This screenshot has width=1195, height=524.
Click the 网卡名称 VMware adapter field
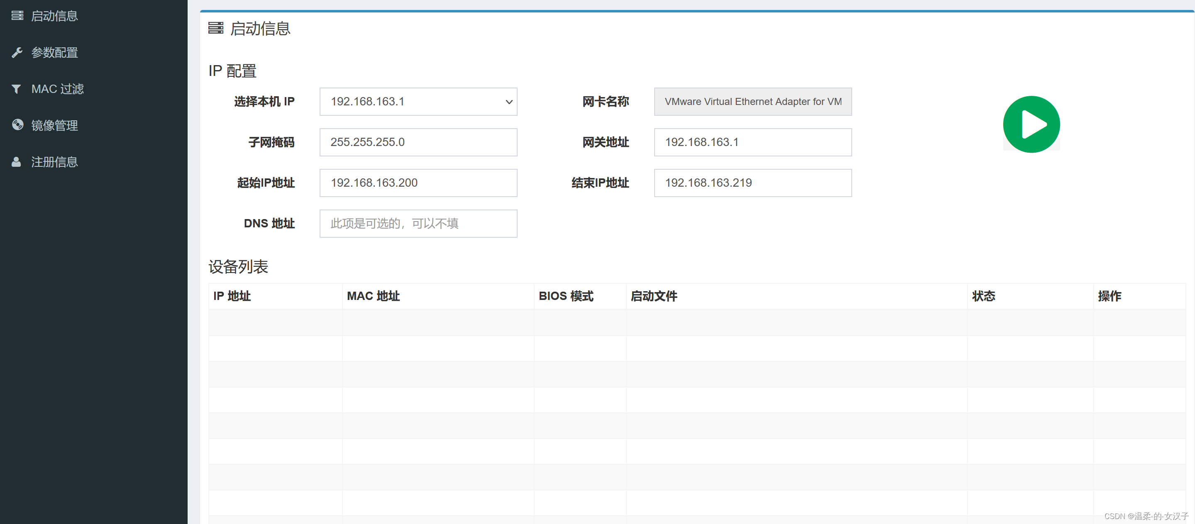coord(753,102)
